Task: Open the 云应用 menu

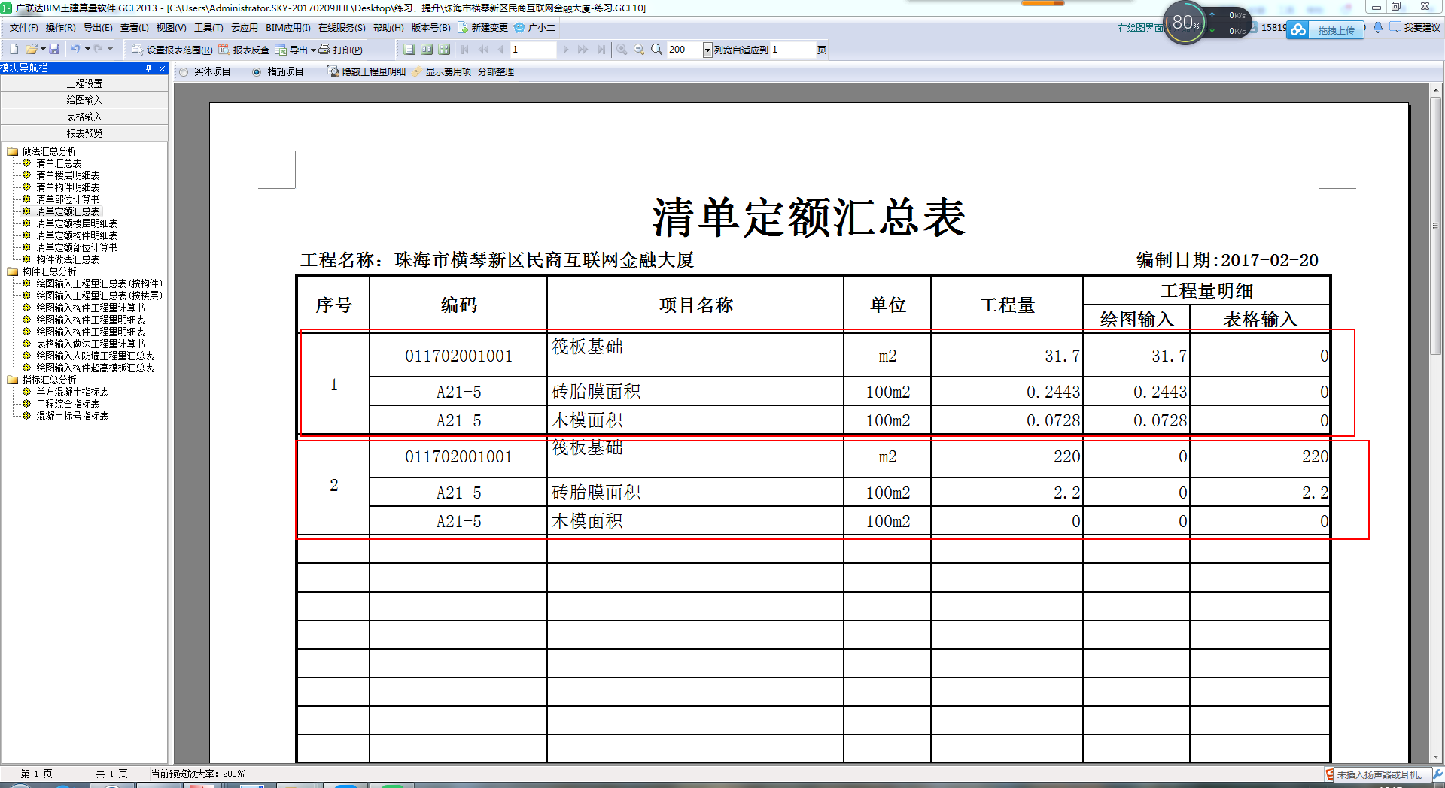Action: (245, 28)
